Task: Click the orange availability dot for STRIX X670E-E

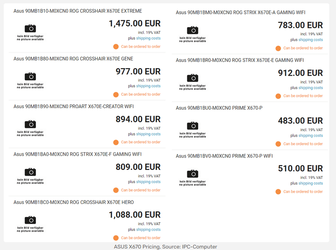Action: 278,96
